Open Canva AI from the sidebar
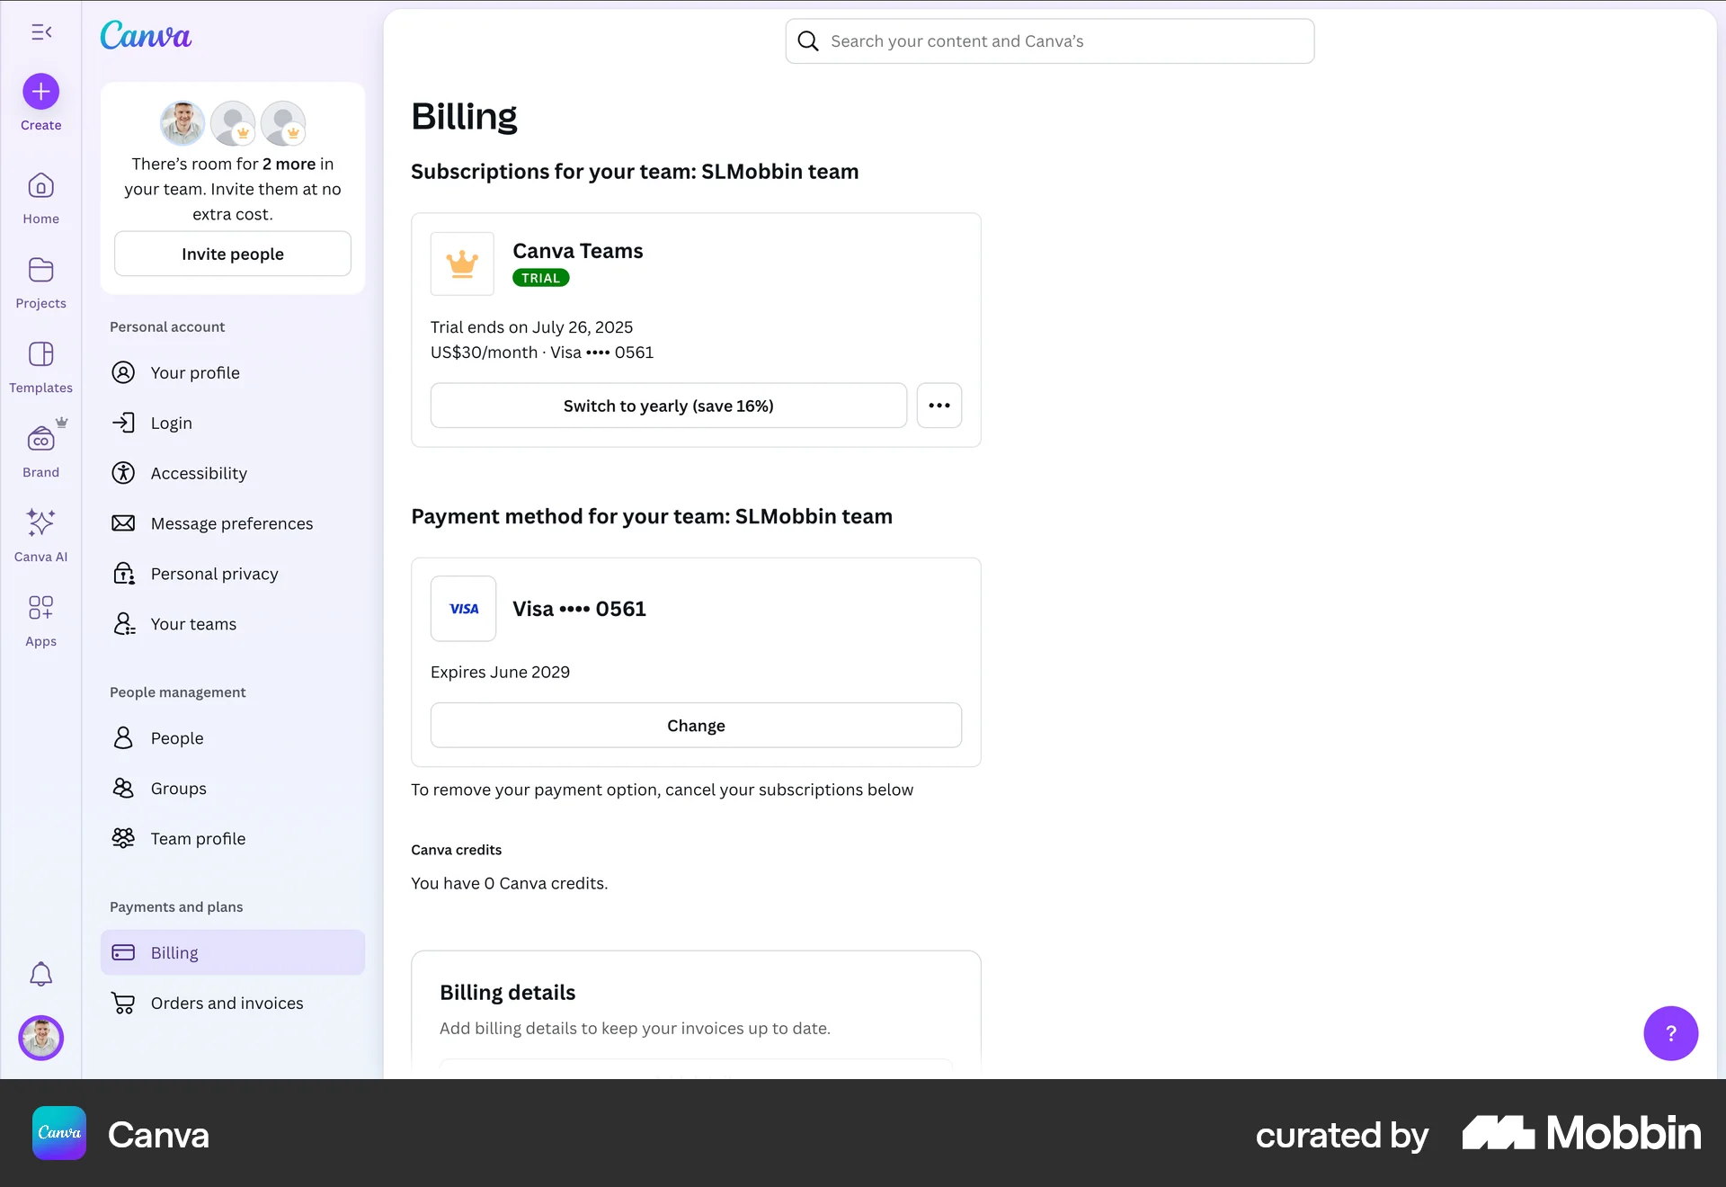 tap(40, 533)
